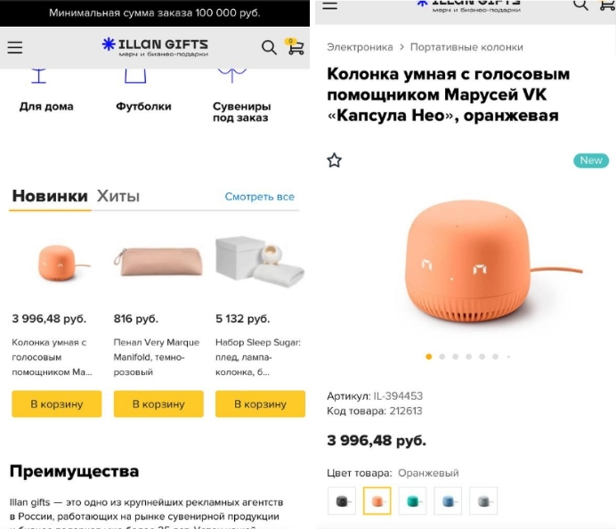This screenshot has width=616, height=529.
Task: Add Sleep Sugar set to cart
Action: 260,403
